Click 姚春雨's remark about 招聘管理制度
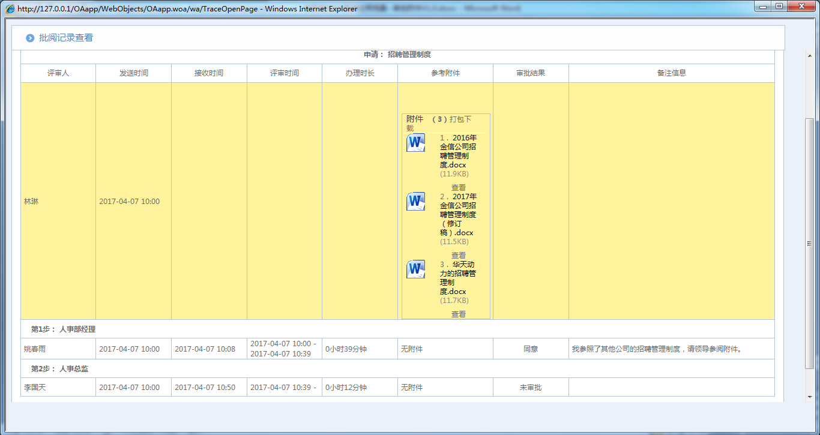Image resolution: width=820 pixels, height=435 pixels. tap(657, 349)
